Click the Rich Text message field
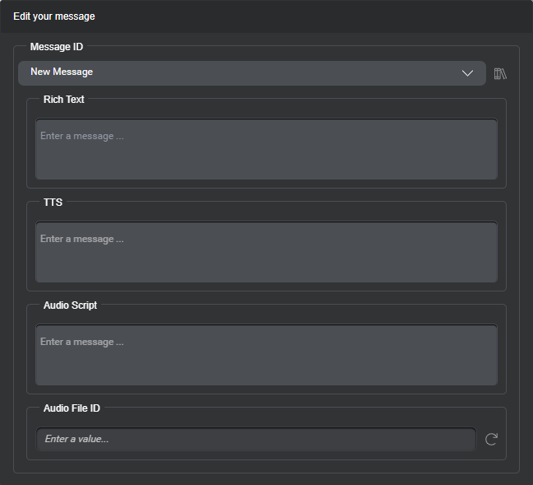Image resolution: width=533 pixels, height=485 pixels. click(266, 156)
